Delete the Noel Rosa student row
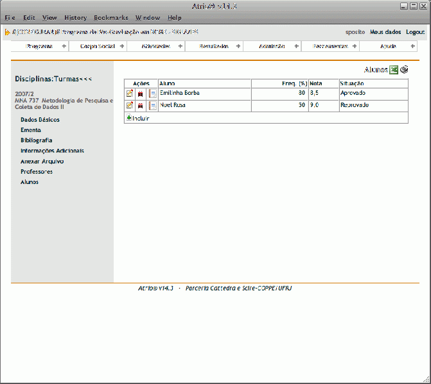 point(141,105)
